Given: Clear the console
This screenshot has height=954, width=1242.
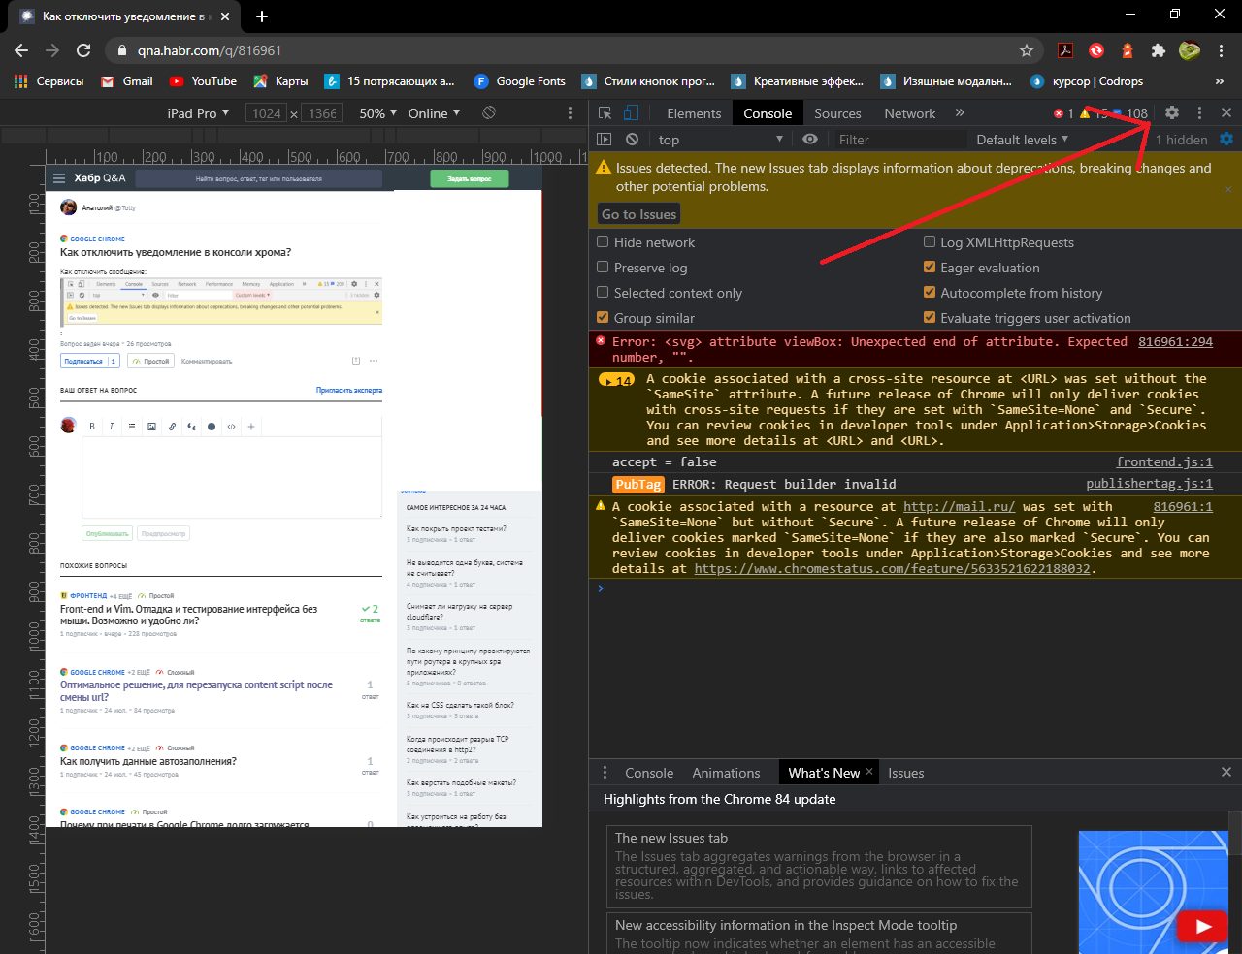Looking at the screenshot, I should tap(633, 140).
